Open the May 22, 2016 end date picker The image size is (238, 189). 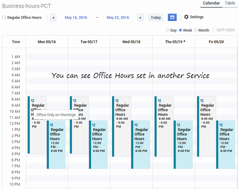coord(118,18)
